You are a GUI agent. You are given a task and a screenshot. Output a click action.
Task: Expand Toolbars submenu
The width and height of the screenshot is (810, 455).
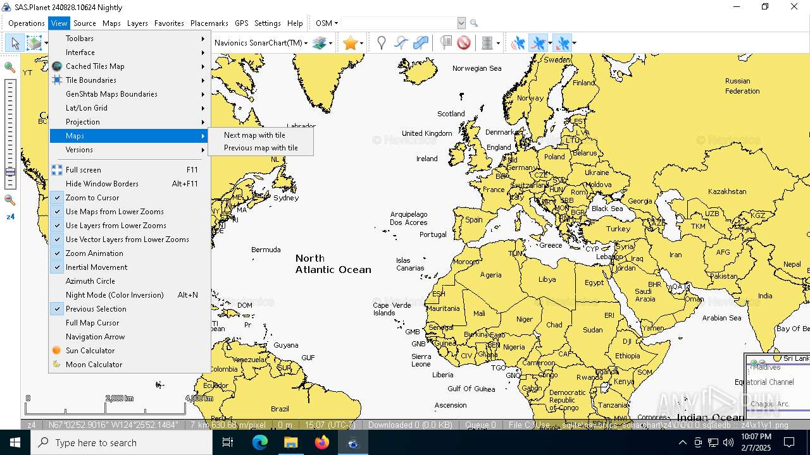[130, 39]
